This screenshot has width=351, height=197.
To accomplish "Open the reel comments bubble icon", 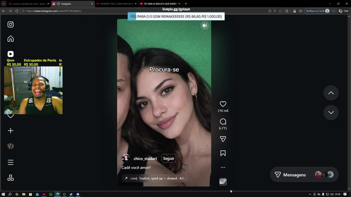I will (223, 121).
